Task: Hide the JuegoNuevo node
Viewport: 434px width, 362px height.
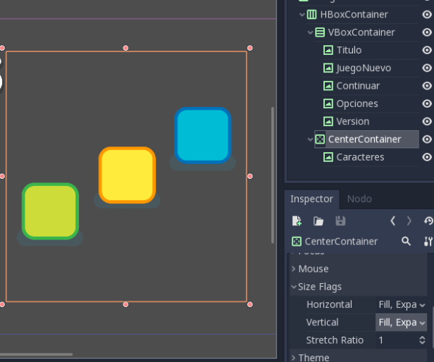Action: [427, 68]
